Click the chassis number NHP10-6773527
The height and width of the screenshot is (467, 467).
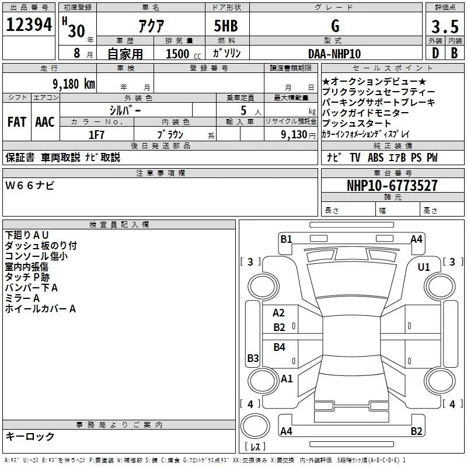coord(392,186)
